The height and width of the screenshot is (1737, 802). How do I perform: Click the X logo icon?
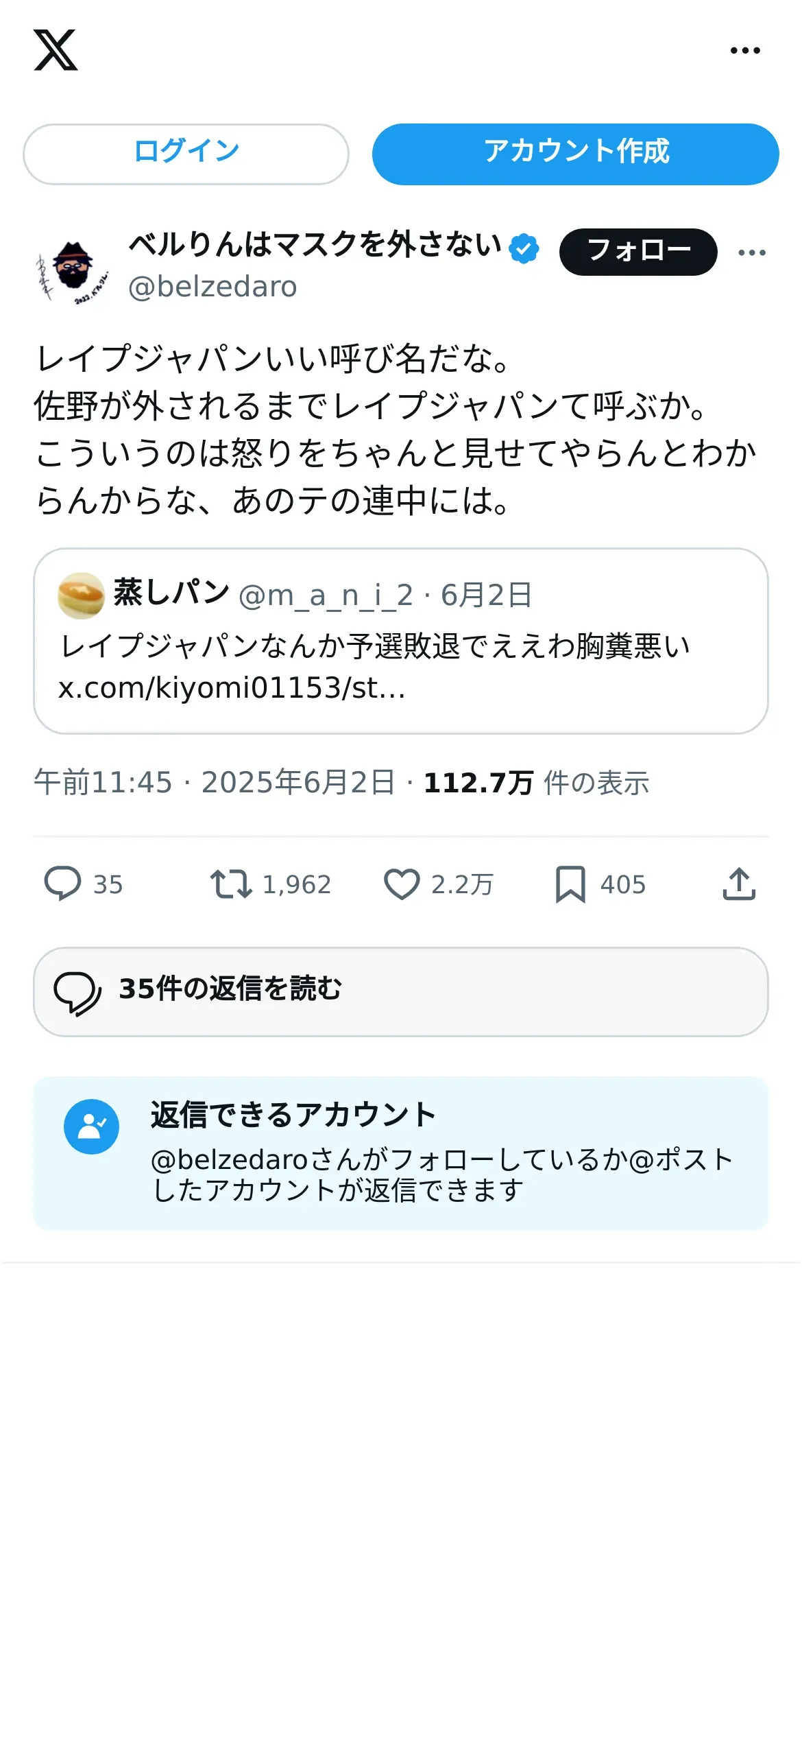[56, 50]
